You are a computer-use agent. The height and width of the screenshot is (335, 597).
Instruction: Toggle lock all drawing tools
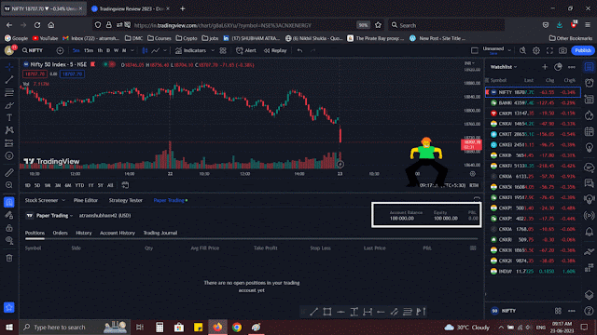tap(9, 228)
